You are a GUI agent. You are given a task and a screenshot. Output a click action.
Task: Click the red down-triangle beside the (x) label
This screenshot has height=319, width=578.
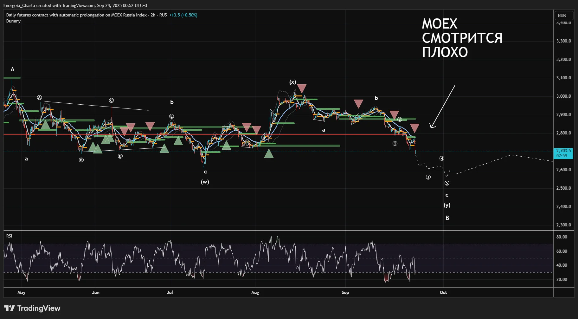tap(302, 88)
